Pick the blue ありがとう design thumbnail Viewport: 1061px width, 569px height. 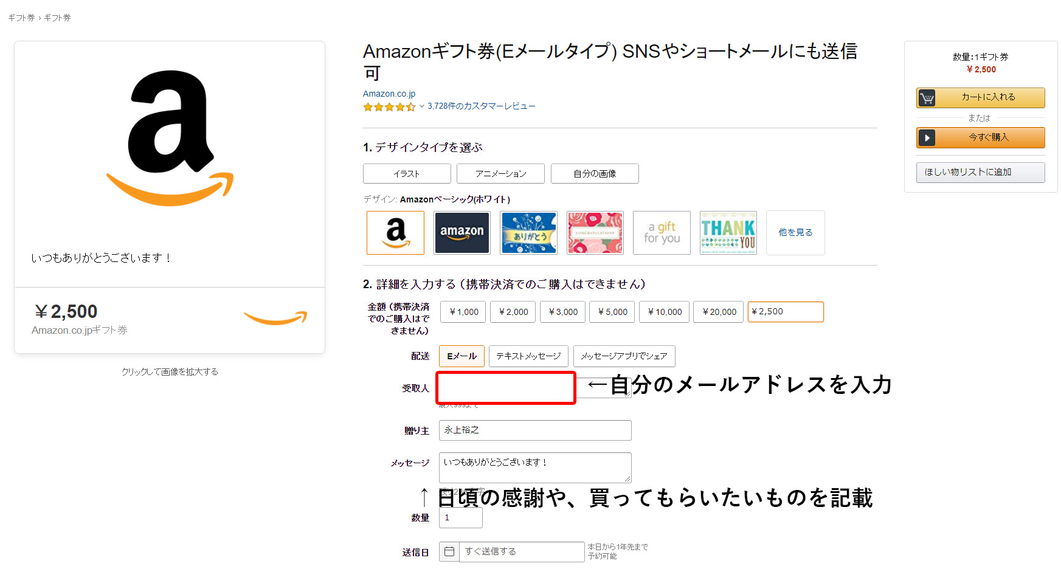coord(528,233)
